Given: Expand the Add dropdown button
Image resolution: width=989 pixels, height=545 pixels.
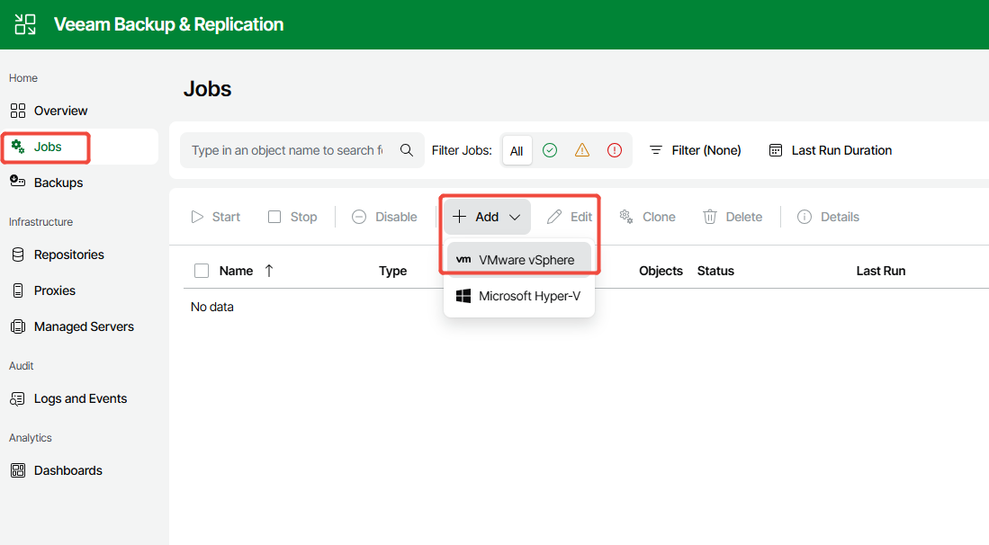Looking at the screenshot, I should 487,217.
